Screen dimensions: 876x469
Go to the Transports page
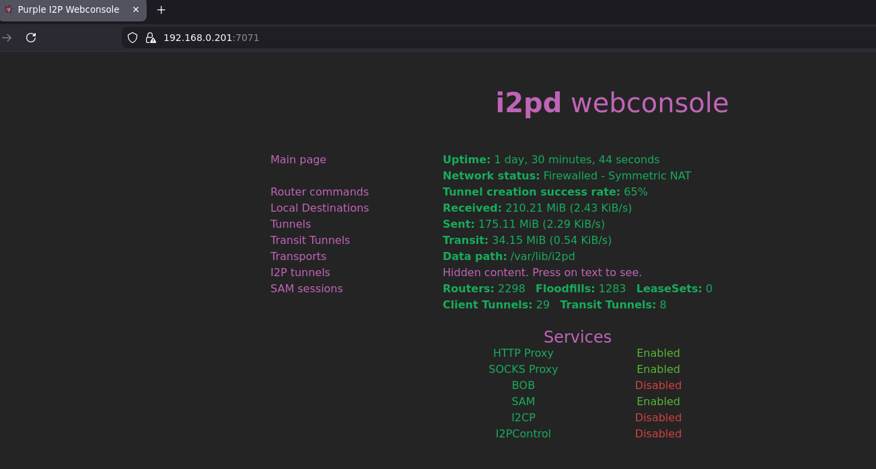[x=298, y=257]
